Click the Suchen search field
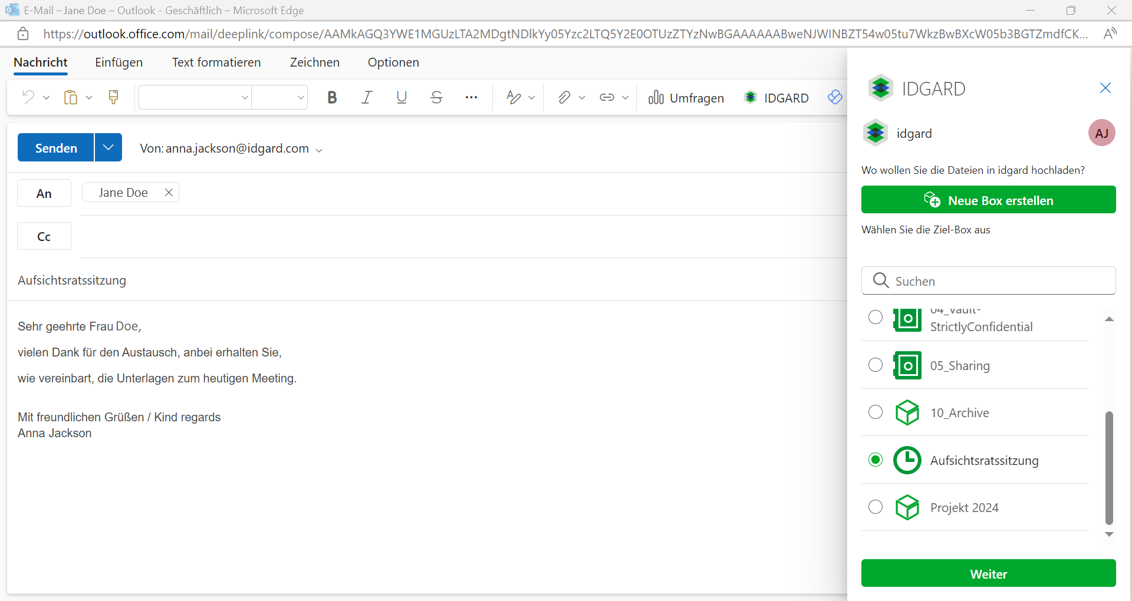This screenshot has height=601, width=1132. point(989,280)
